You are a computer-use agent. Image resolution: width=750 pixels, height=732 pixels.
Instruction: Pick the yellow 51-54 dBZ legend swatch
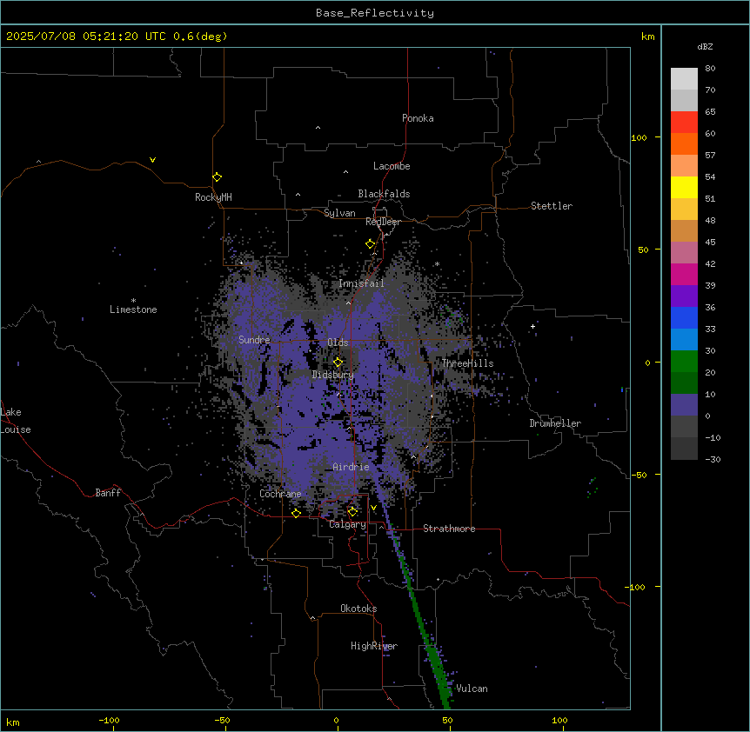pyautogui.click(x=684, y=187)
